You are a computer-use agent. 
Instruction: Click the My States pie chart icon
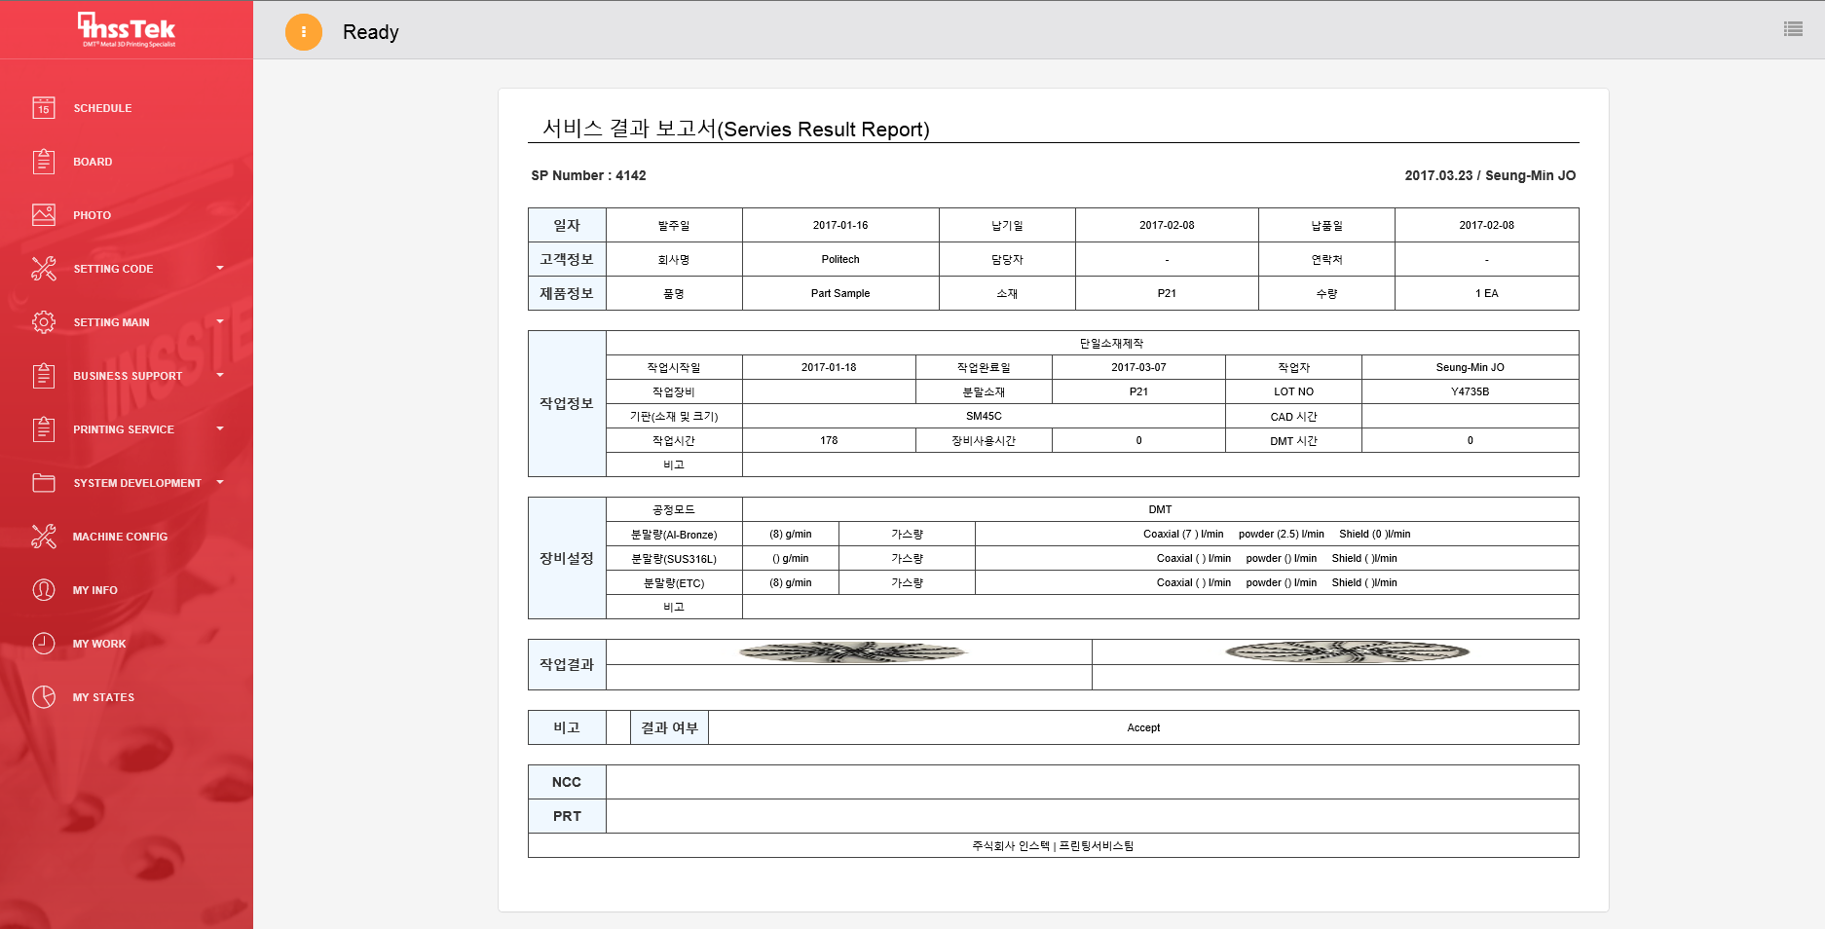44,697
